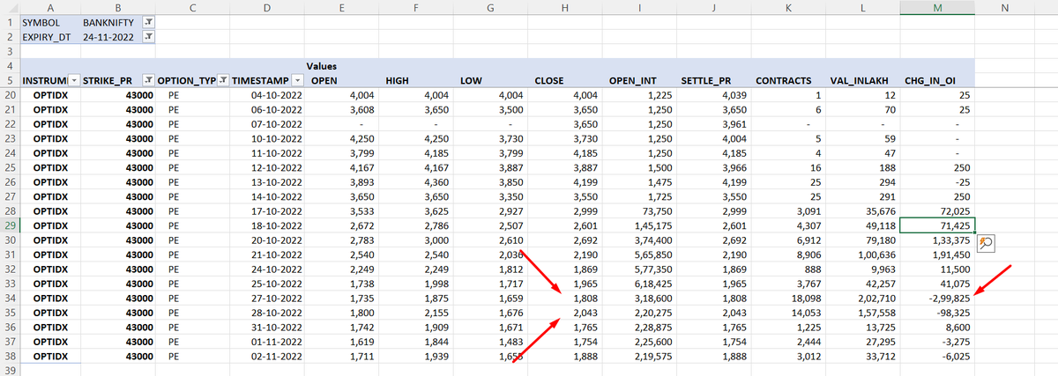
Task: Click the open interest value 73,750
Action: 657,211
